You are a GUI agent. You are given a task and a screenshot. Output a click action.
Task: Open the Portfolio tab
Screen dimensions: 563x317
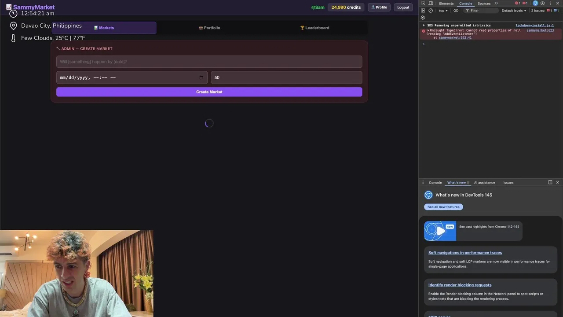point(209,28)
